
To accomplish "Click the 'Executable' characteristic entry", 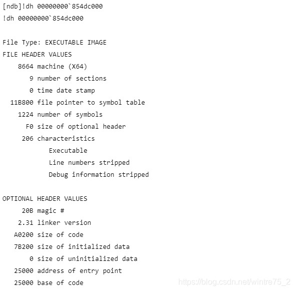I will 68,151.
